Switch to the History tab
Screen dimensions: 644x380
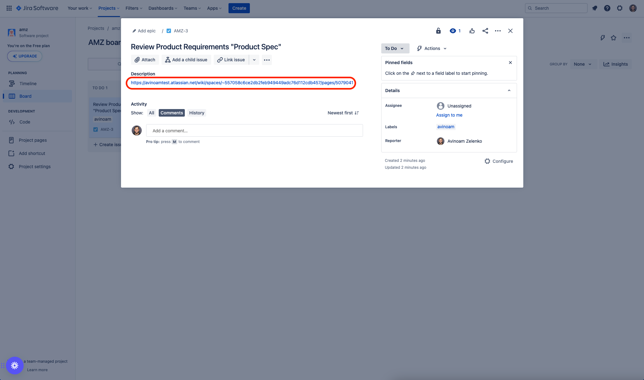pyautogui.click(x=196, y=113)
